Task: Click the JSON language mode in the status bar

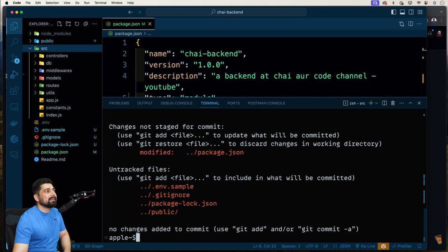Action: pyautogui.click(x=344, y=246)
